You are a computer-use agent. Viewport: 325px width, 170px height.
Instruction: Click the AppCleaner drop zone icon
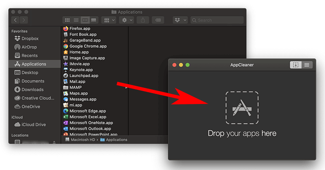[242, 108]
